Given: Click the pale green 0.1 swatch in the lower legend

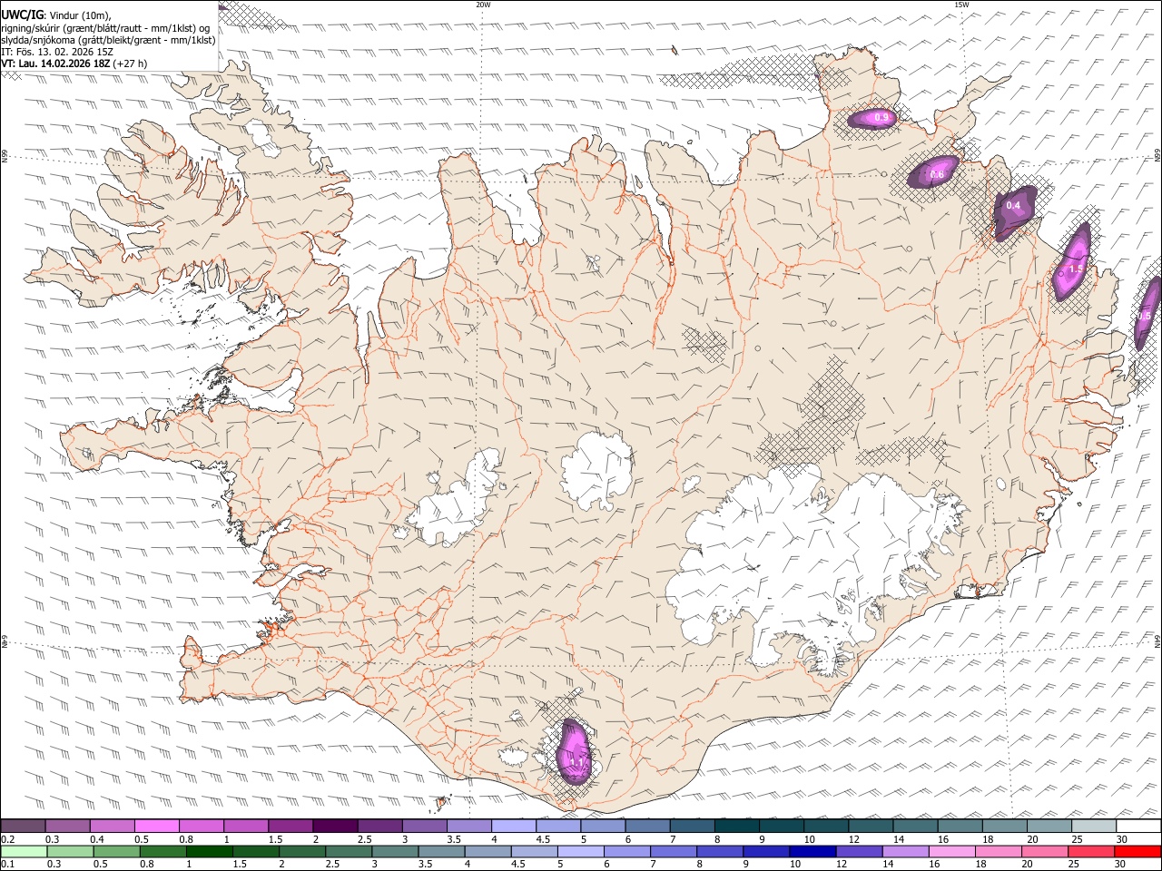Looking at the screenshot, I should [x=24, y=851].
